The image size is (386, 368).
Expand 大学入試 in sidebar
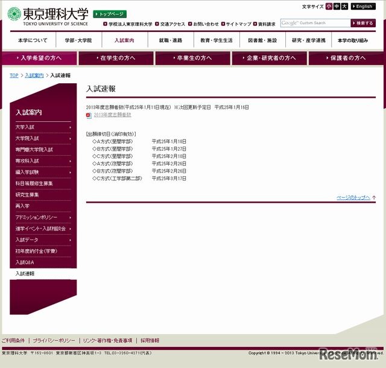(43, 127)
